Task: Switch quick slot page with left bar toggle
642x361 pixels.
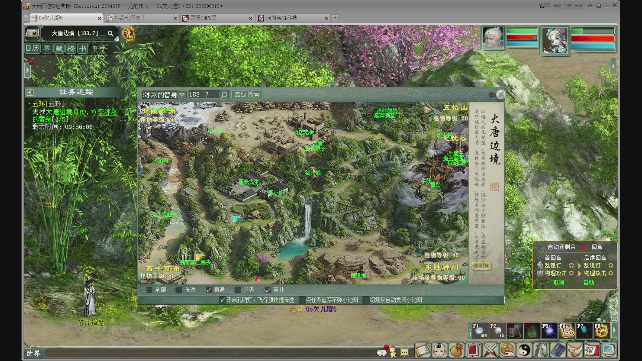Action: click(x=469, y=331)
